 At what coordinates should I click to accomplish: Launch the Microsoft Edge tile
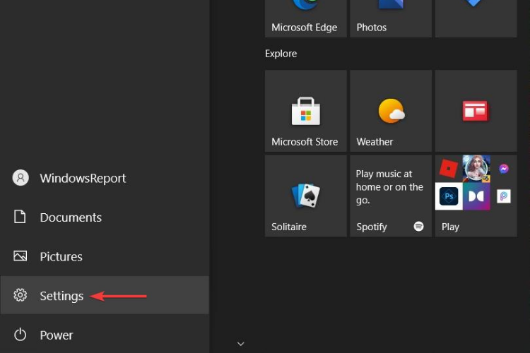306,18
